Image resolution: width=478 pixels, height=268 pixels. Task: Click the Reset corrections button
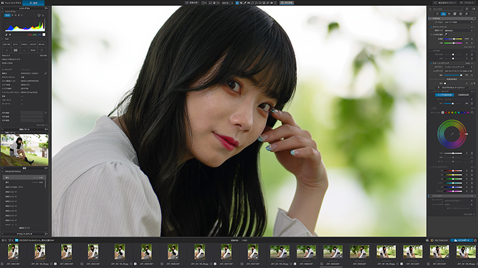[x=445, y=3]
